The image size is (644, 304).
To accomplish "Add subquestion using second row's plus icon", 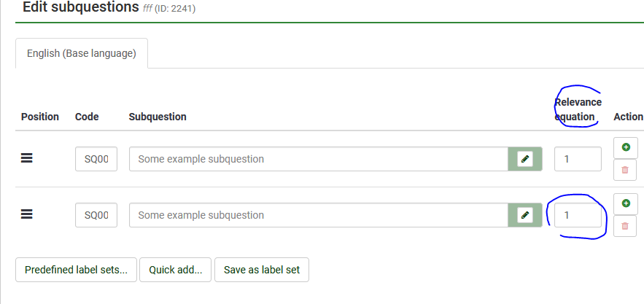I will pyautogui.click(x=625, y=203).
